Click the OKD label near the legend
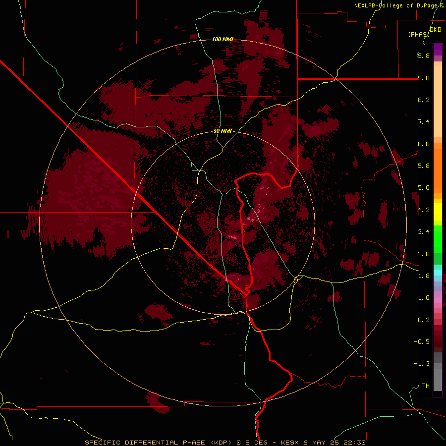The height and width of the screenshot is (446, 446). (436, 30)
